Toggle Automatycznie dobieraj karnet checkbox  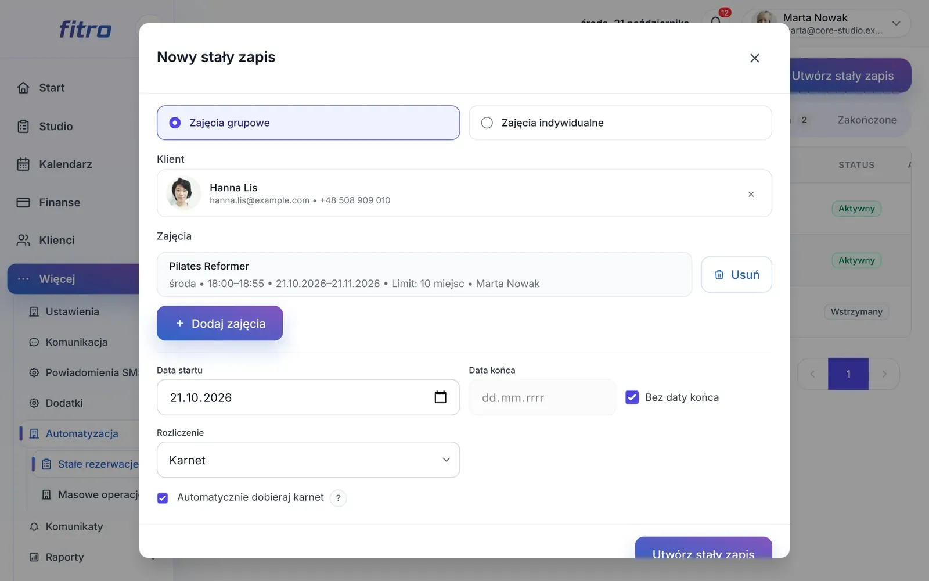click(x=163, y=498)
